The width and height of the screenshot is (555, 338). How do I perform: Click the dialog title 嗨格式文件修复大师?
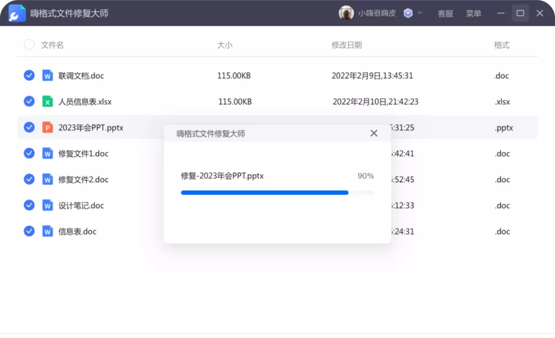point(211,134)
